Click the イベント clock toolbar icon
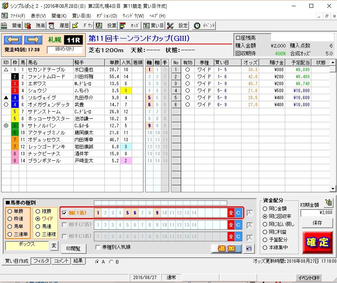 [x=204, y=26]
